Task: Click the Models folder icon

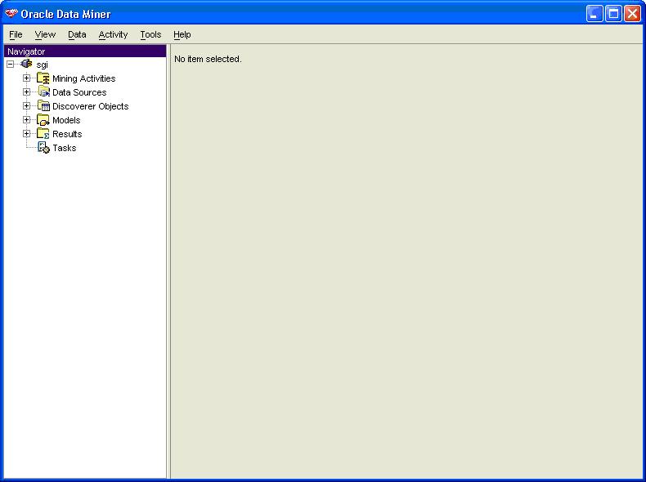Action: click(43, 120)
